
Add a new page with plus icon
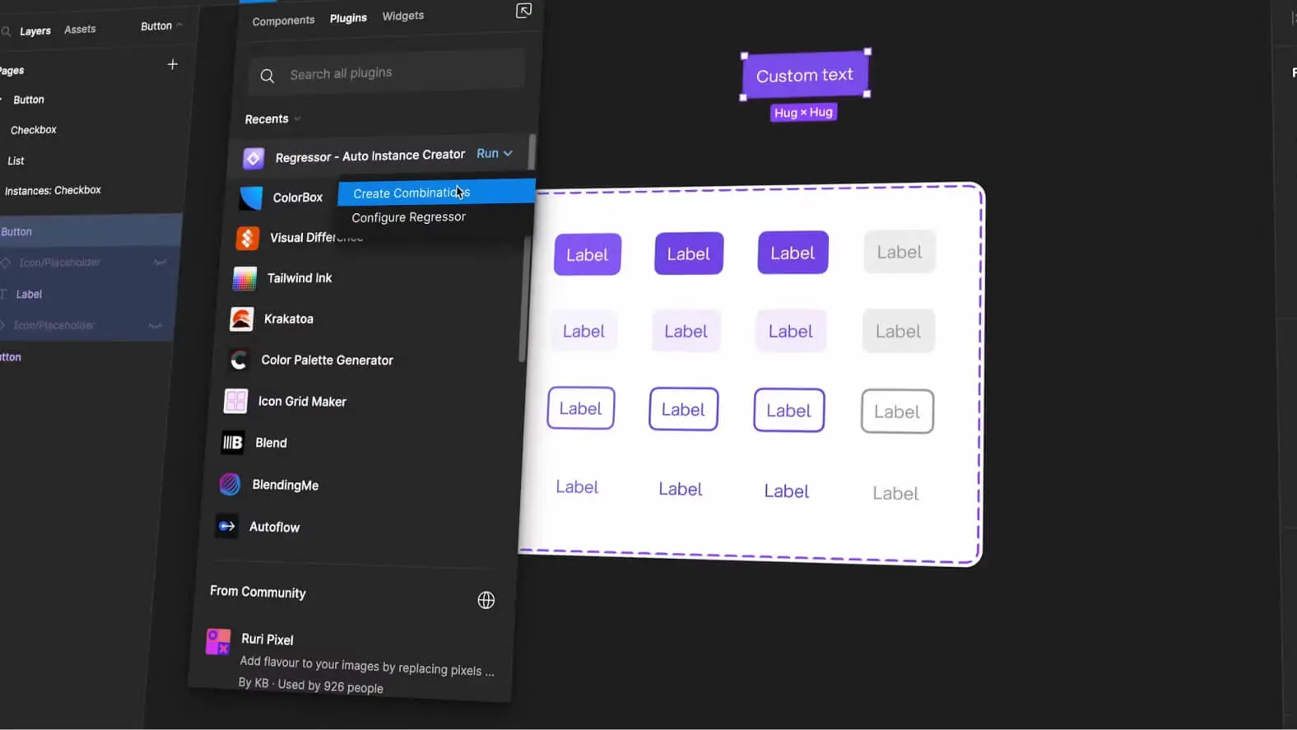(x=172, y=64)
